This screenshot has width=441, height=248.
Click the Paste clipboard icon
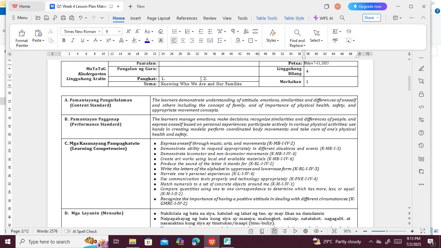38,33
